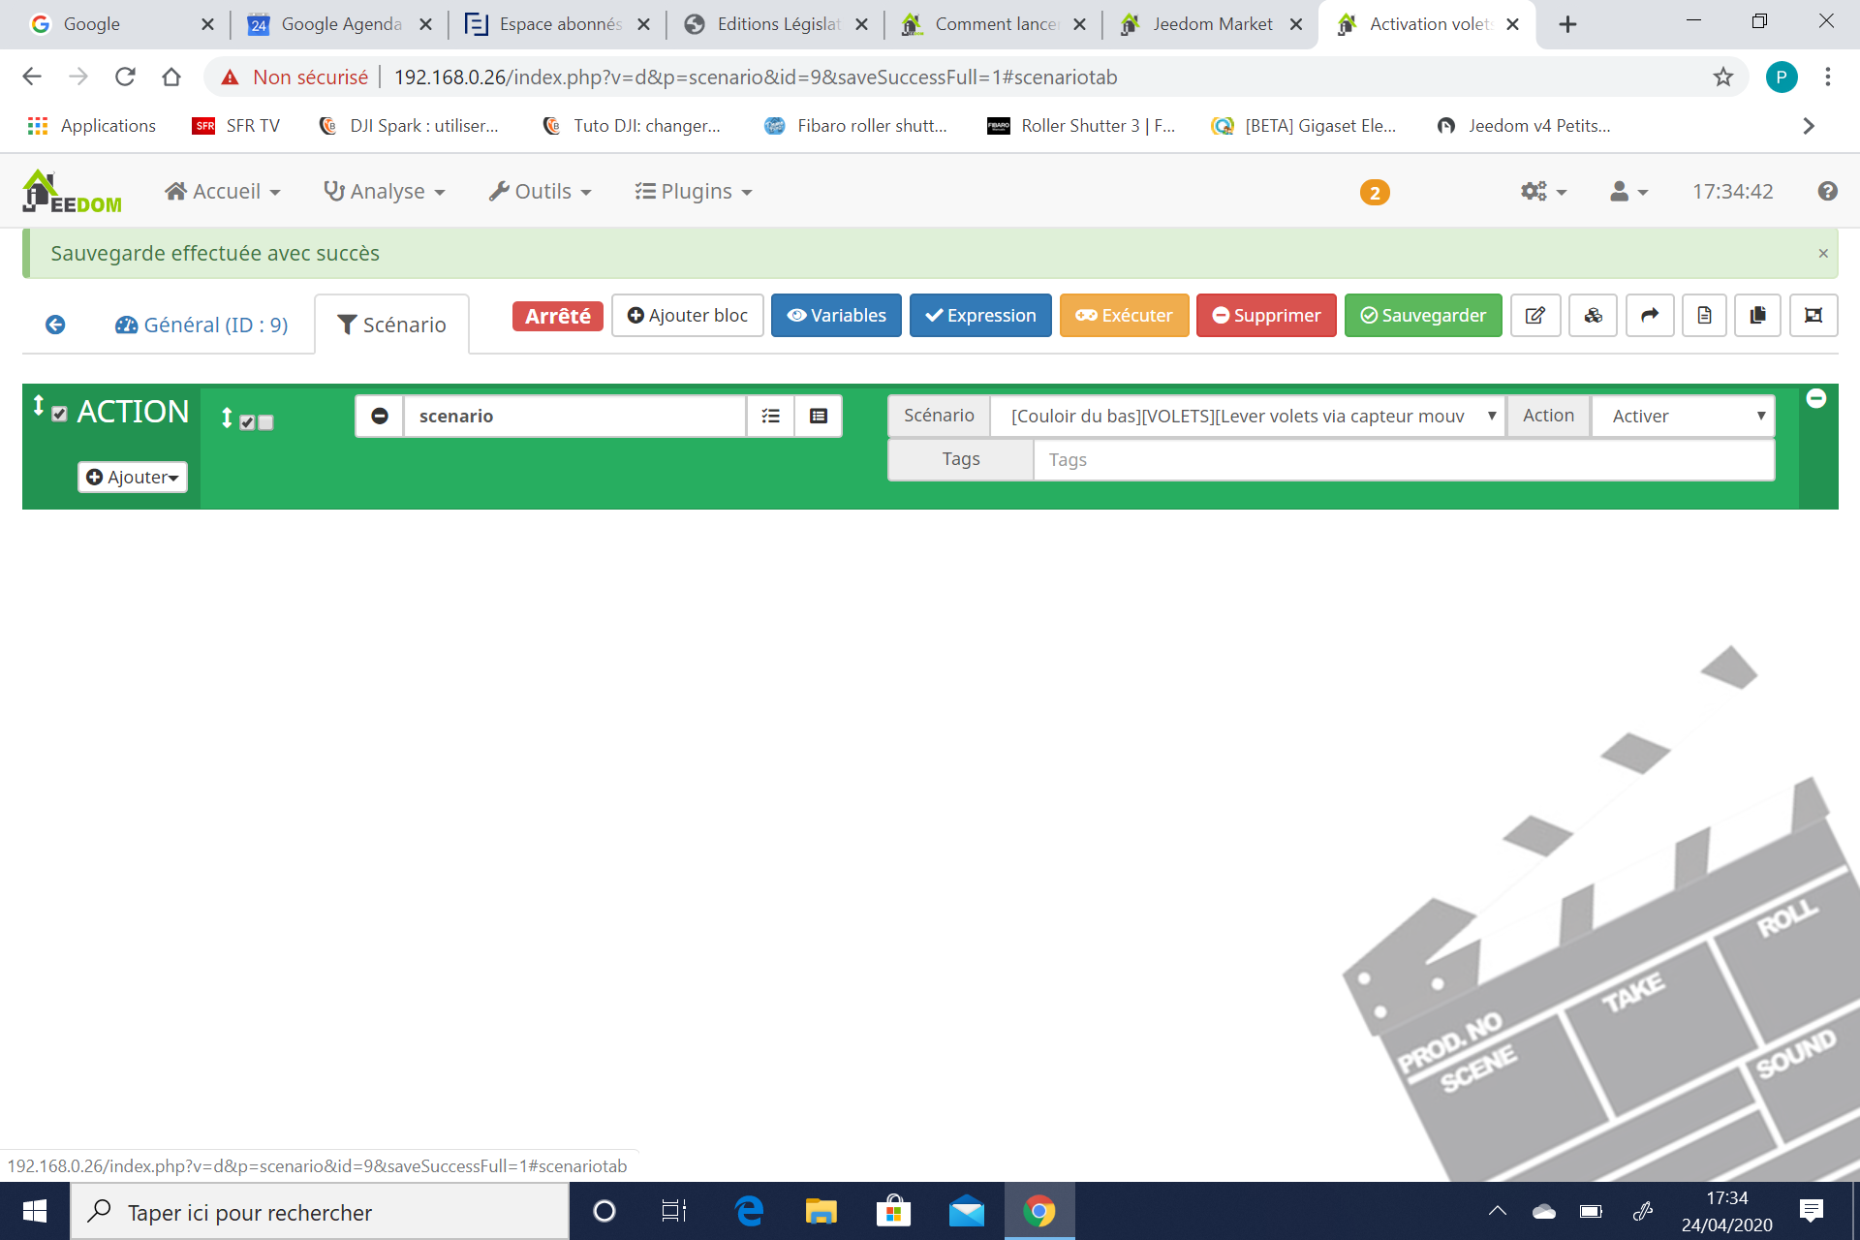
Task: Expand the Activer action dropdown
Action: (1683, 416)
